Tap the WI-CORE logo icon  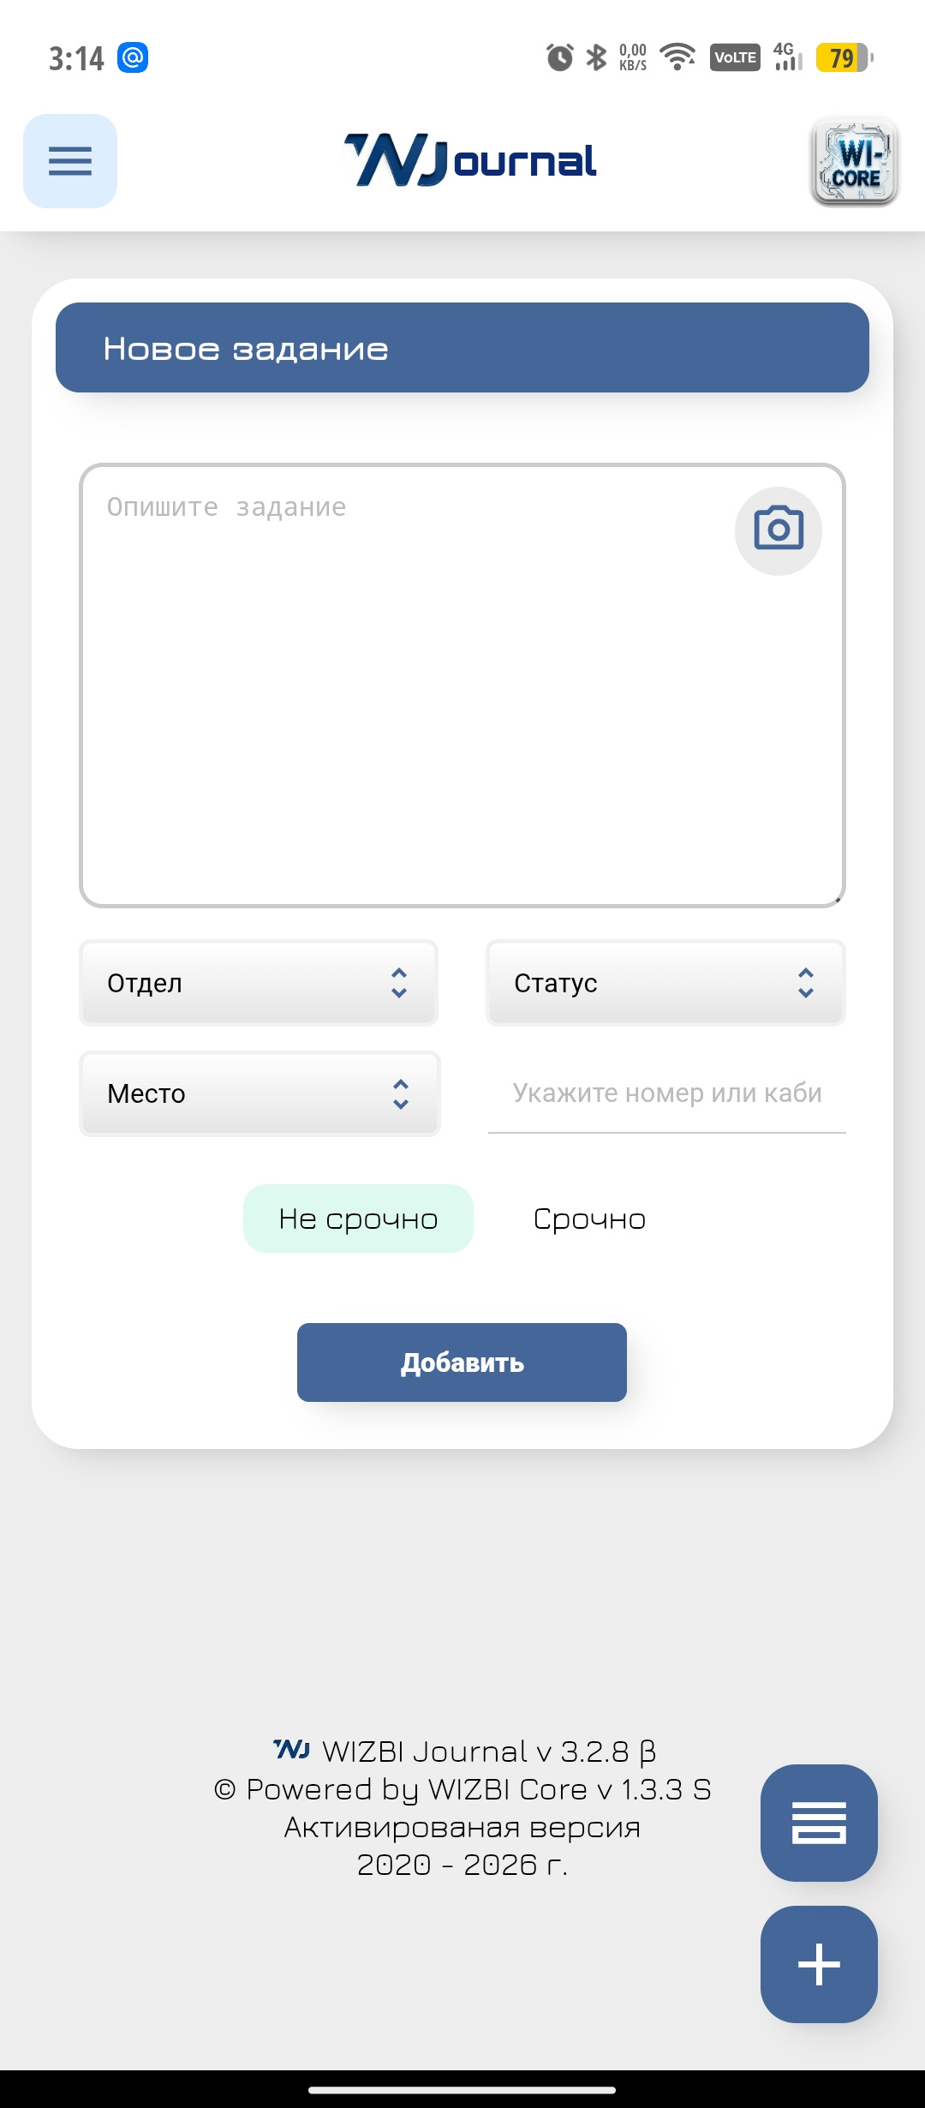tap(854, 162)
